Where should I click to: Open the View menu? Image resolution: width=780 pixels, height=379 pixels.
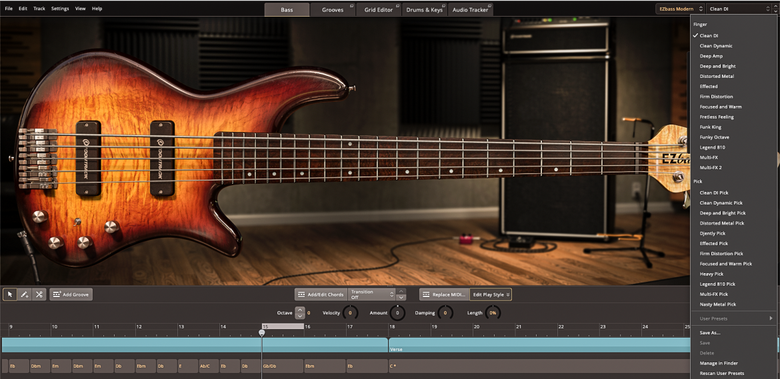coord(81,9)
